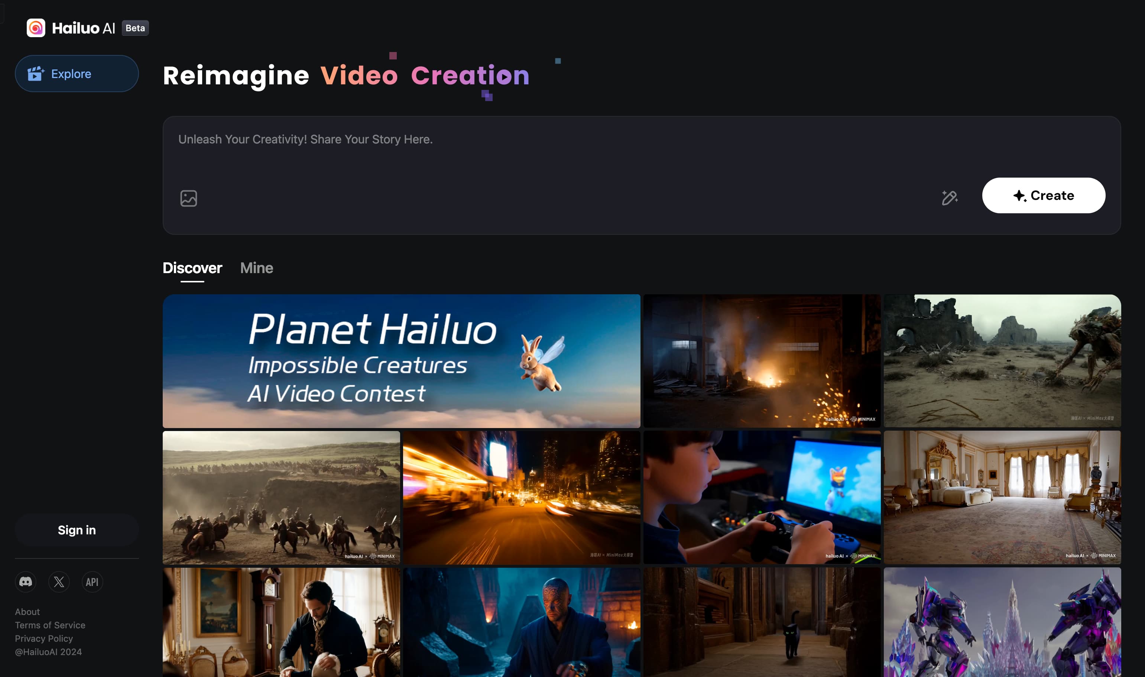1145x677 pixels.
Task: Open the purple crystal robots video
Action: (1002, 622)
